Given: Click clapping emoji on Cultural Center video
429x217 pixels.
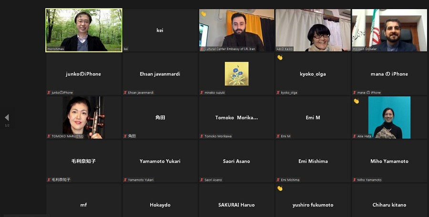Looking at the screenshot, I should tap(203, 14).
